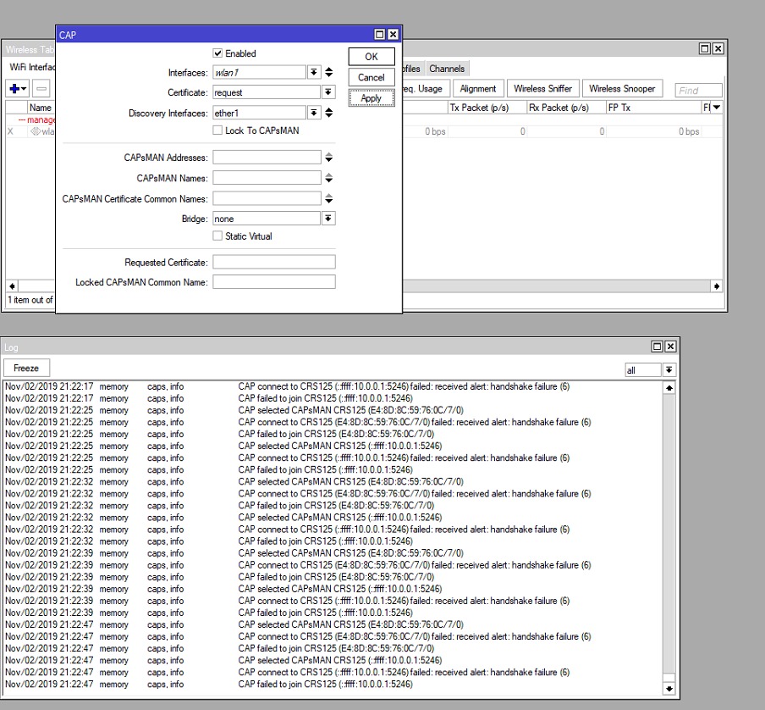Click the CAPsMAN Certificate Common Names field

click(267, 198)
